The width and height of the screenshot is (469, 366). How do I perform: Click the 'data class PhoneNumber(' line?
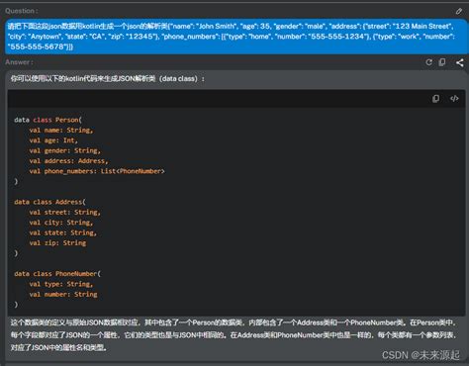(57, 274)
